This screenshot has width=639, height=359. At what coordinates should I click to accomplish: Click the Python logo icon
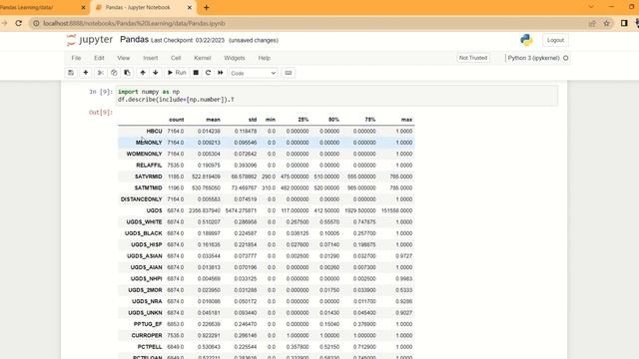(x=526, y=40)
